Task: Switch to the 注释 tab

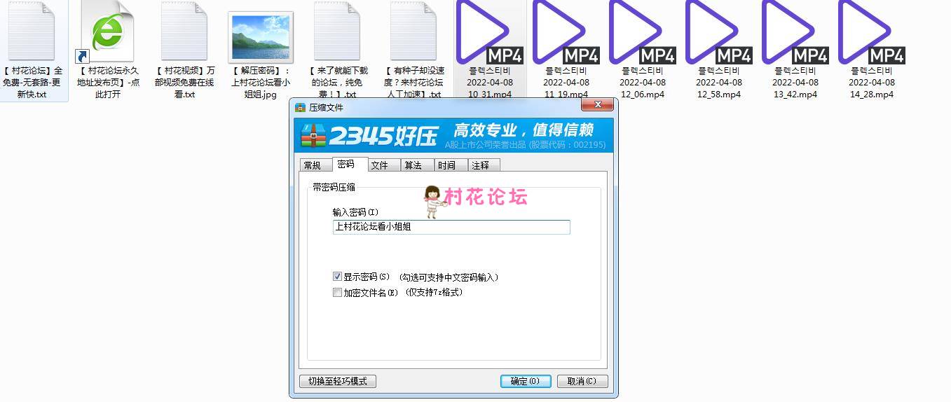Action: [480, 165]
